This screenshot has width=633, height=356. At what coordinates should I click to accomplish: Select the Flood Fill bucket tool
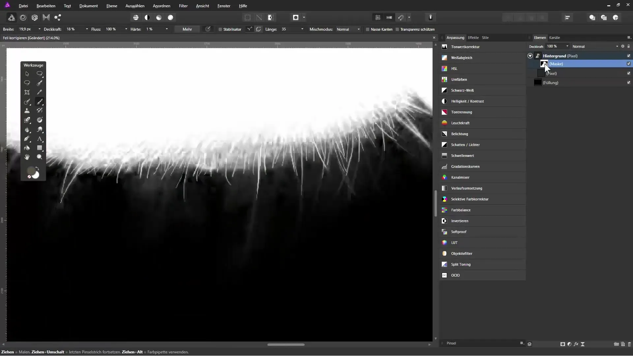27,148
